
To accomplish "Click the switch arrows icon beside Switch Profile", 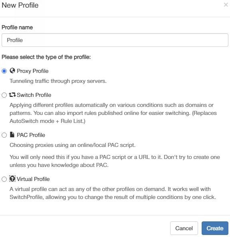I will tap(12, 95).
